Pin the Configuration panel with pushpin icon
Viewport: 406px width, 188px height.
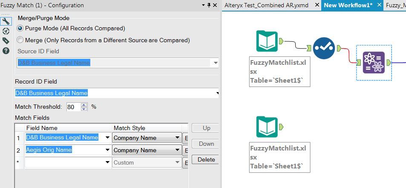coord(208,5)
